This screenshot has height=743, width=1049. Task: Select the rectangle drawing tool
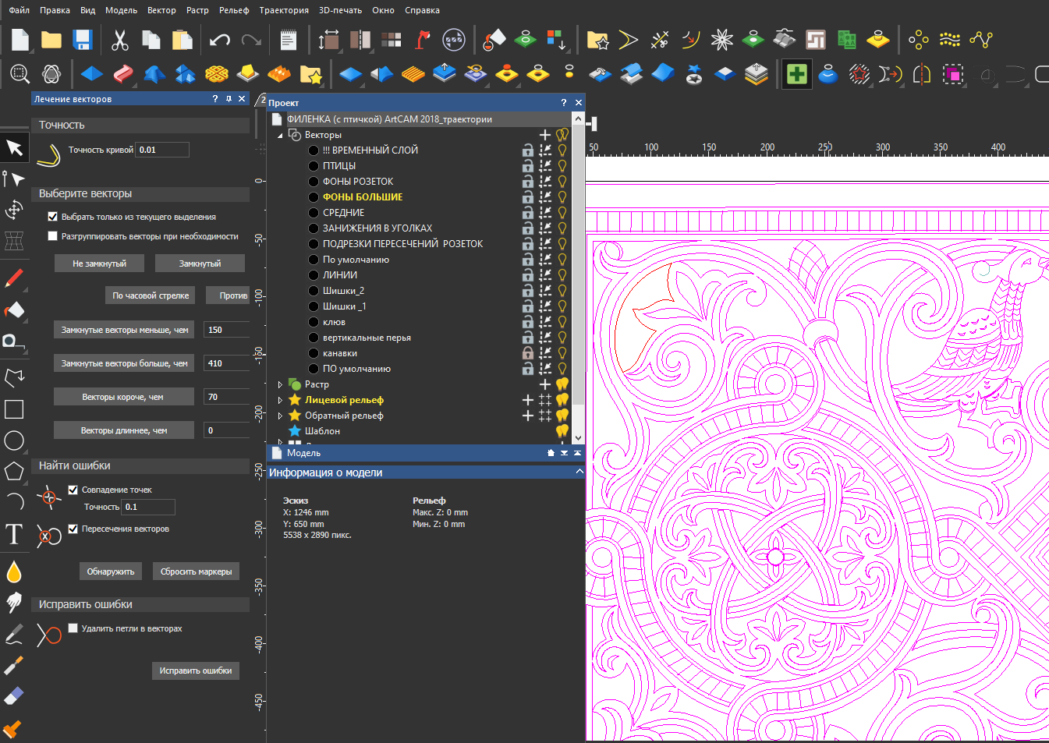[14, 409]
